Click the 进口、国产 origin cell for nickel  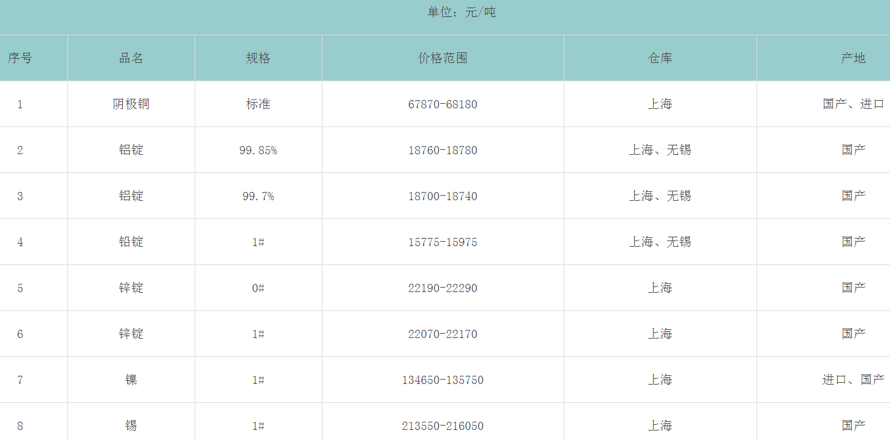coord(853,380)
